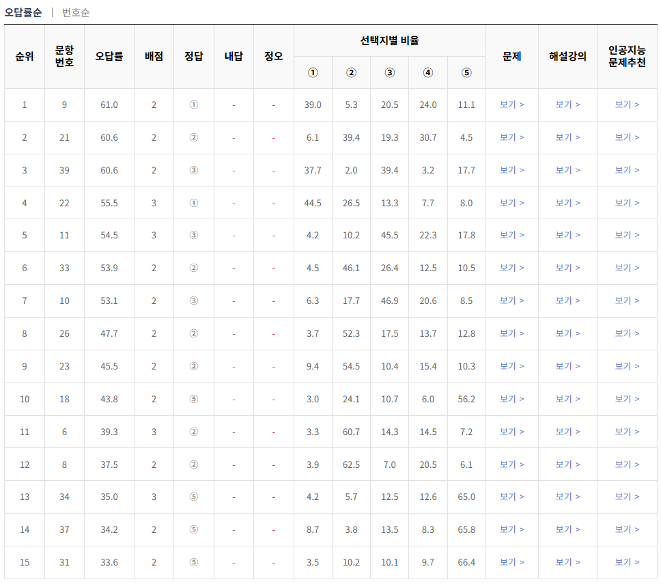View the 문제 for question 6

(510, 432)
